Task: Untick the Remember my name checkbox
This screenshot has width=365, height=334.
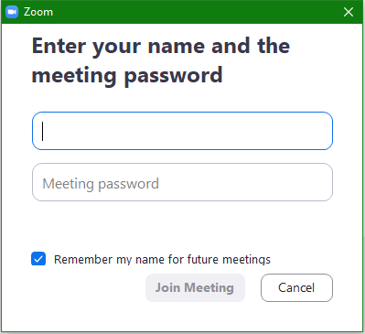Action: pos(38,259)
